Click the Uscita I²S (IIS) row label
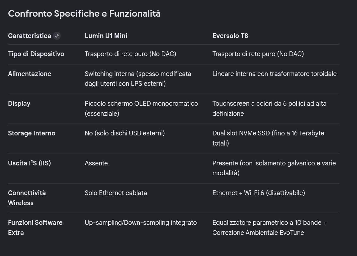357x256 pixels. coord(29,163)
